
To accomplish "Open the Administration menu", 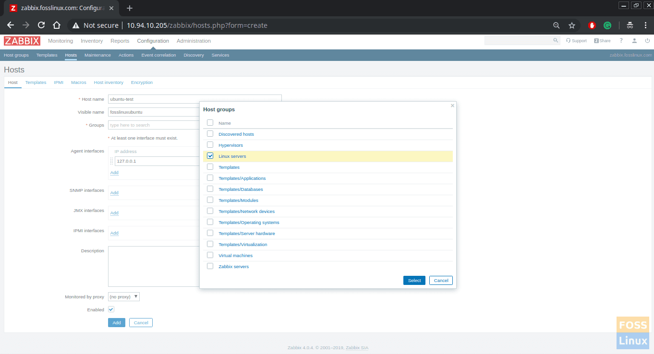I will click(x=194, y=41).
